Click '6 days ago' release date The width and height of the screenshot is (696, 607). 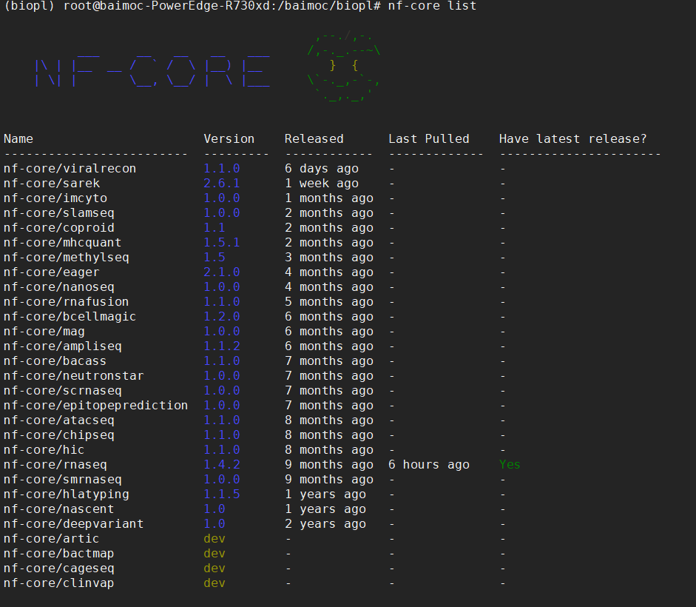[x=321, y=169]
